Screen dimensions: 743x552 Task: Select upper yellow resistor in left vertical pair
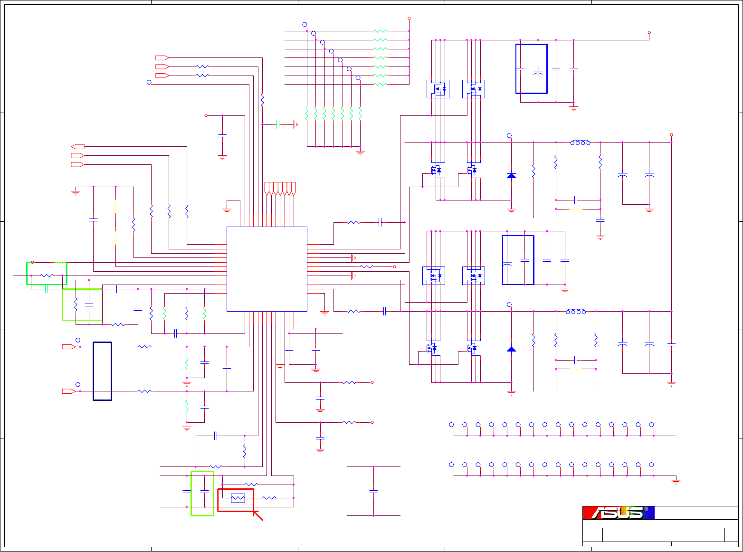[x=115, y=207]
